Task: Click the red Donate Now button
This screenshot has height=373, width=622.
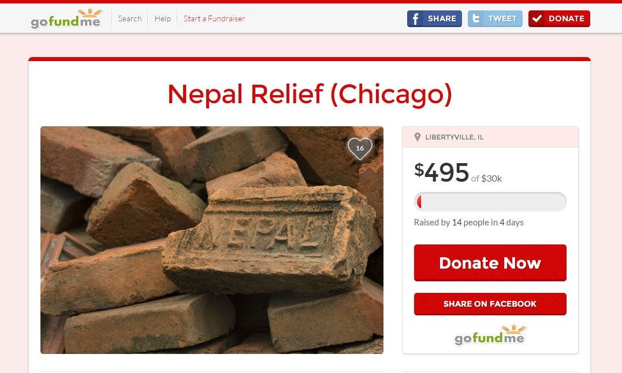Action: 490,263
